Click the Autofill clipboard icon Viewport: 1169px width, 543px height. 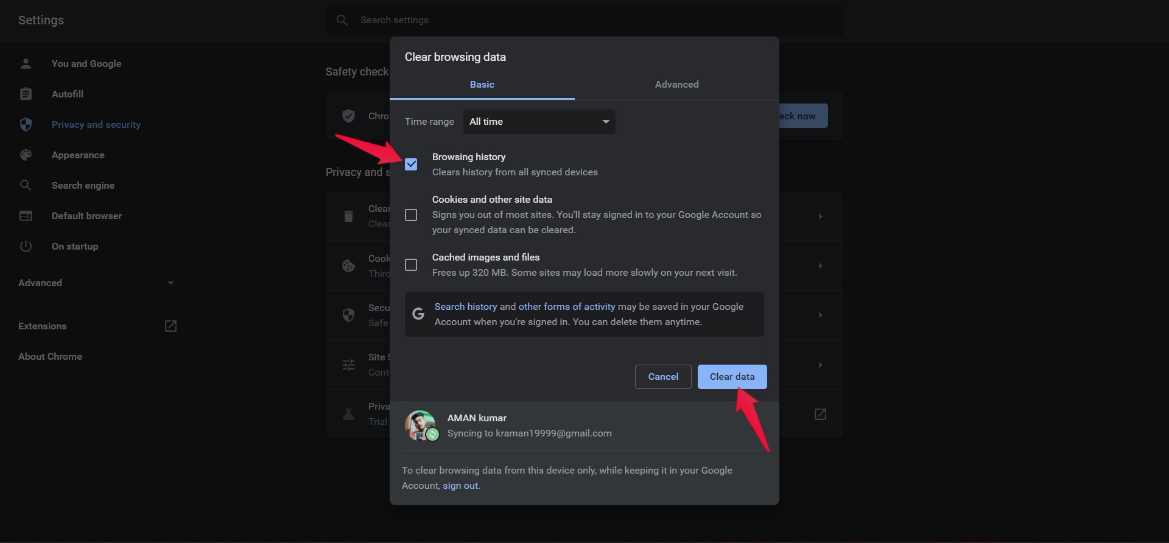(26, 94)
